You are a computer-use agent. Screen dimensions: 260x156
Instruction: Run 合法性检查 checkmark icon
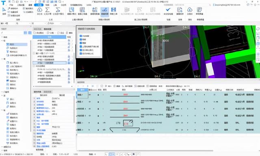[x=168, y=11]
